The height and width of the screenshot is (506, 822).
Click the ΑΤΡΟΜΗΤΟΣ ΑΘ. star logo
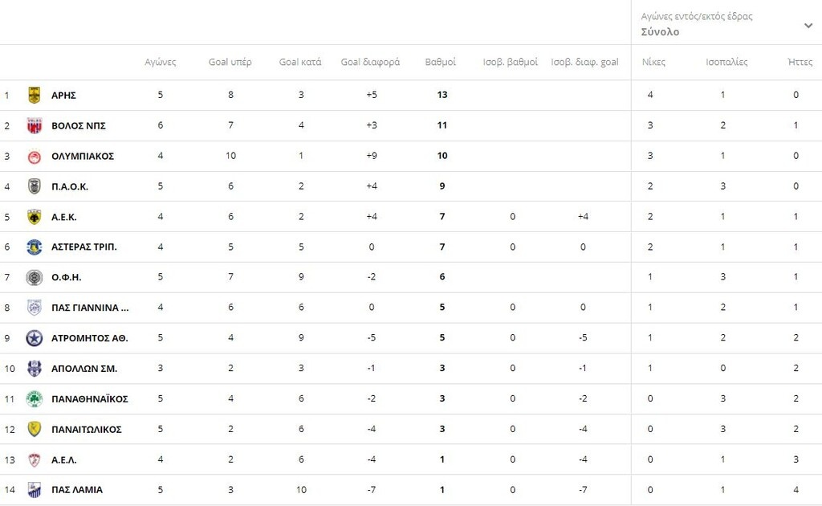[x=34, y=338]
